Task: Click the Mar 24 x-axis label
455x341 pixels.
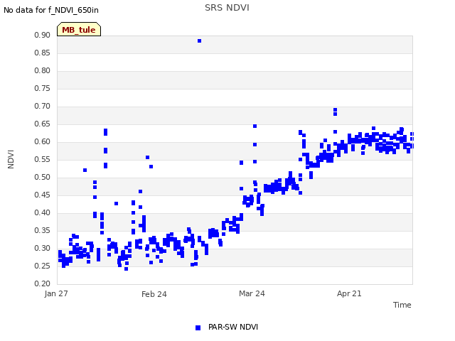Action: 252,293
